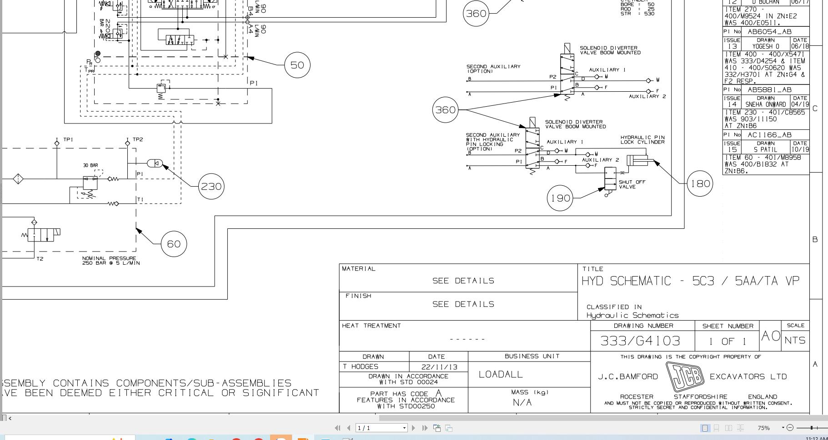
Task: Click the 75% zoom value
Action: tap(764, 428)
